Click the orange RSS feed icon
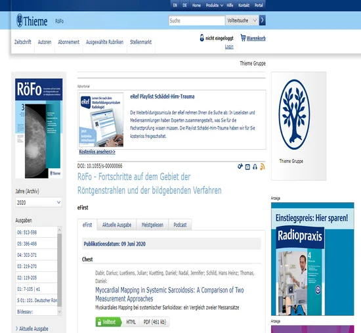 pos(263,167)
